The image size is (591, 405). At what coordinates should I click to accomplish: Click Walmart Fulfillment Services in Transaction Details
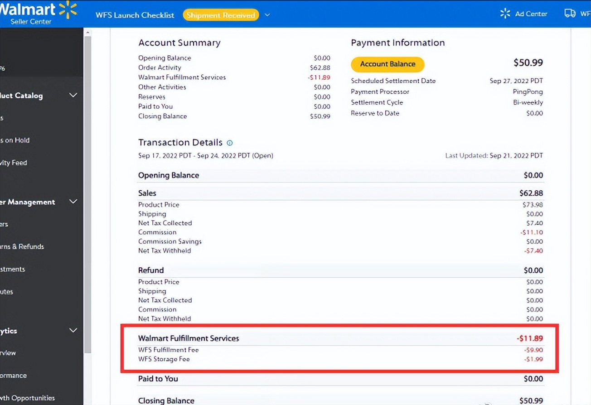pyautogui.click(x=189, y=338)
